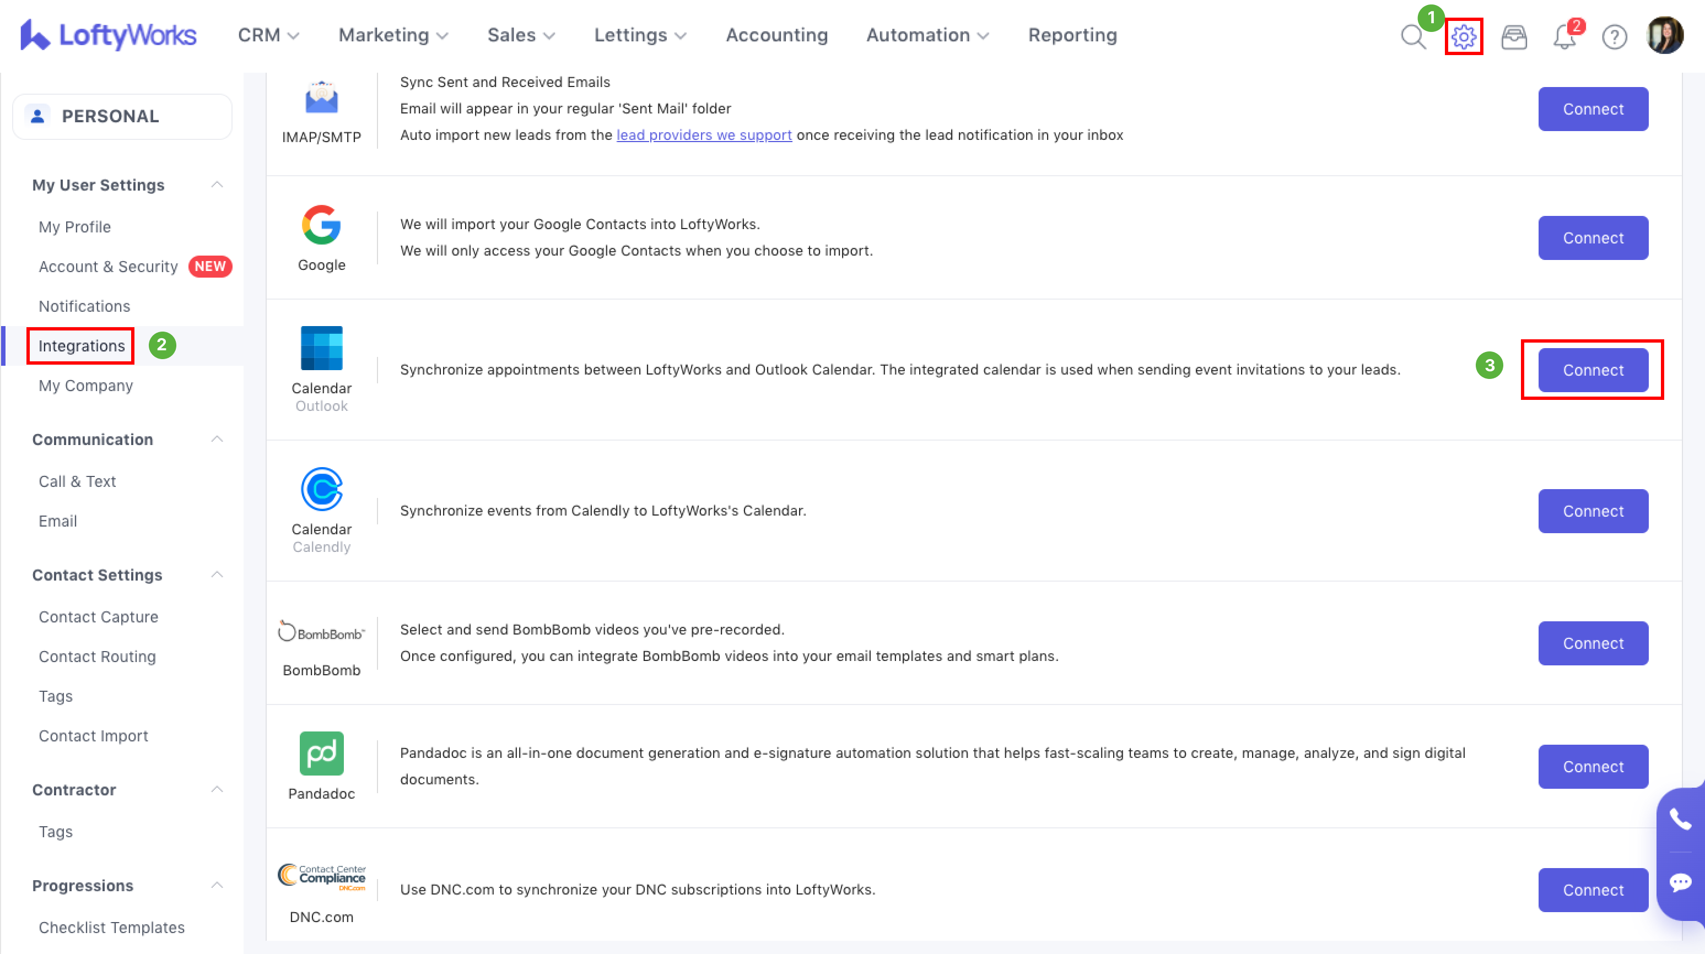Image resolution: width=1705 pixels, height=954 pixels.
Task: Open the Accounting menu item
Action: (776, 35)
